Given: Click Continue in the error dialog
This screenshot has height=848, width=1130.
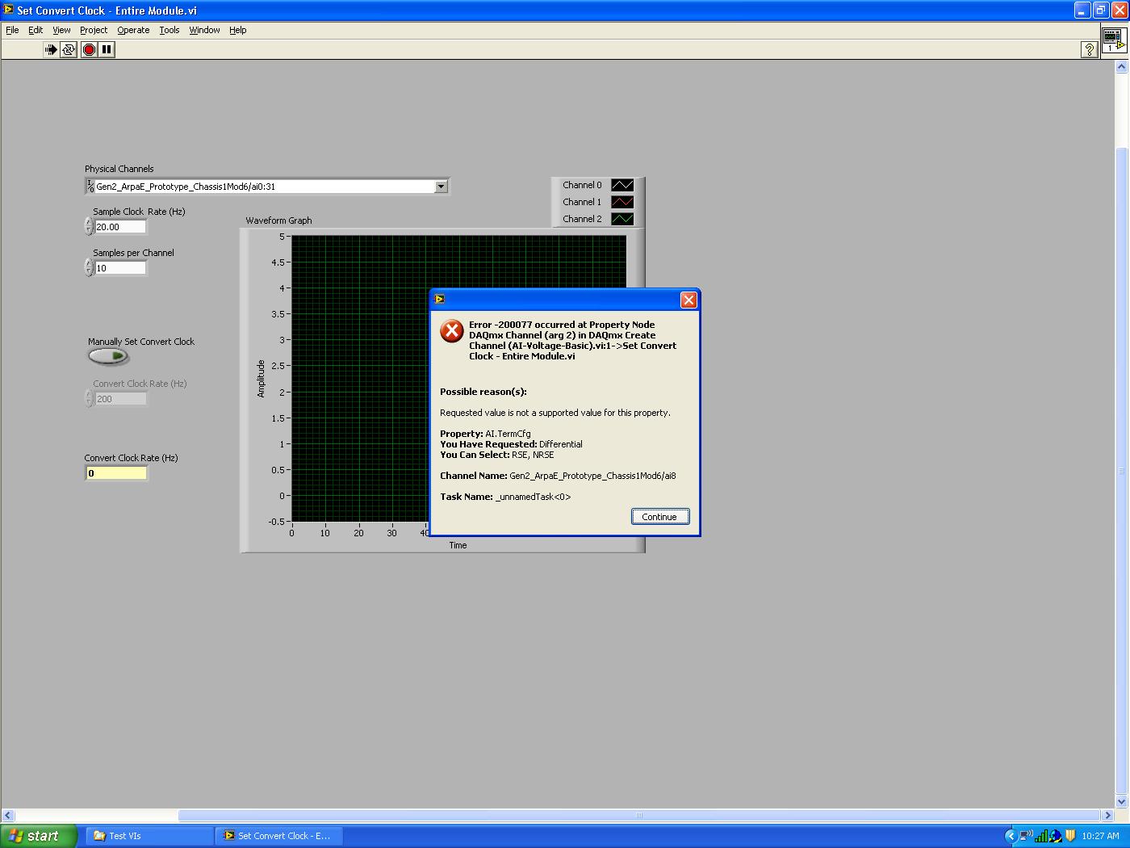Looking at the screenshot, I should 660,516.
